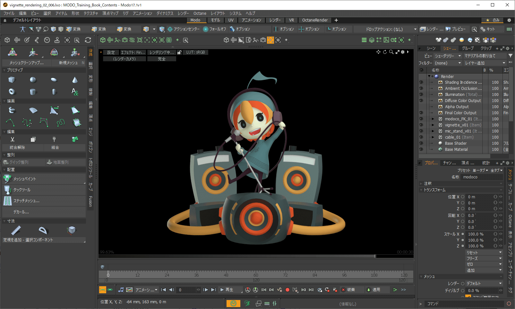Open the Tack tool
This screenshot has height=309, width=515.
(x=44, y=190)
